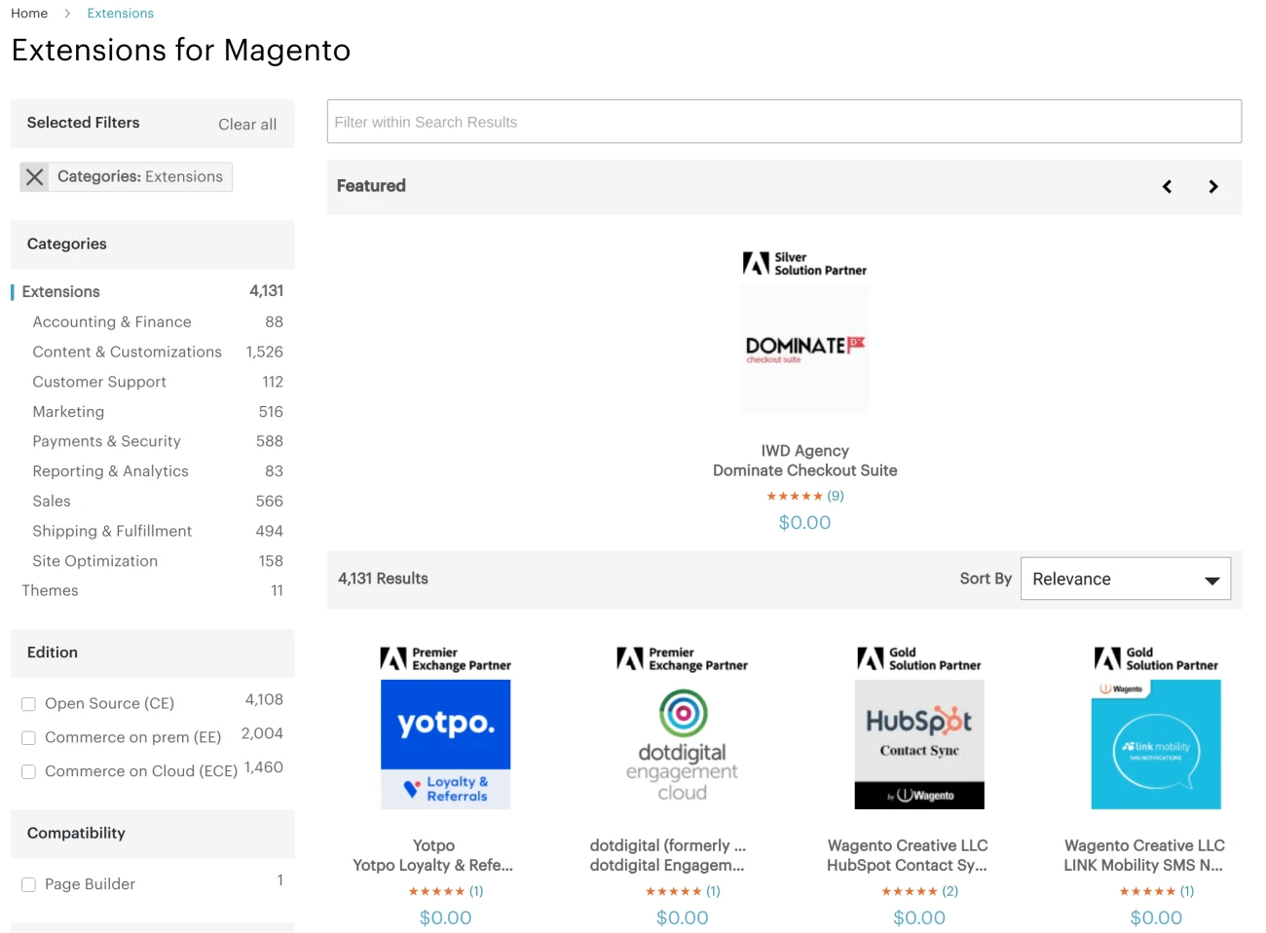The height and width of the screenshot is (933, 1266).
Task: Click the dotdigital engagement cloud logo
Action: 682,744
